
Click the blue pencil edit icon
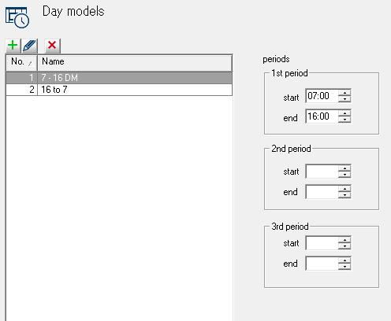coord(29,46)
